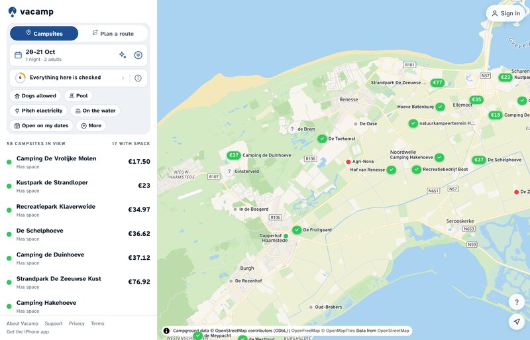This screenshot has width=530, height=340.
Task: Click the locate-me arrow button on map
Action: [517, 321]
